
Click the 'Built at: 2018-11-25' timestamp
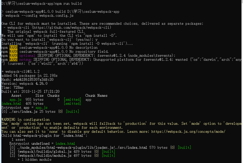click(x=30, y=91)
